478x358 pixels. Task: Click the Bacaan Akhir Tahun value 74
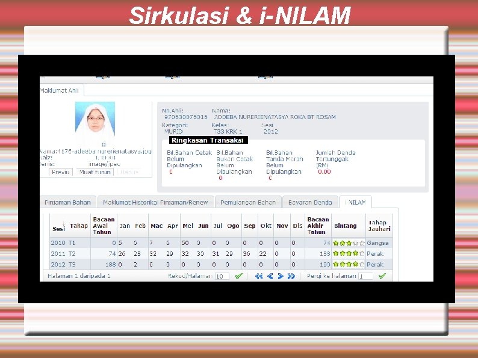[x=327, y=243]
